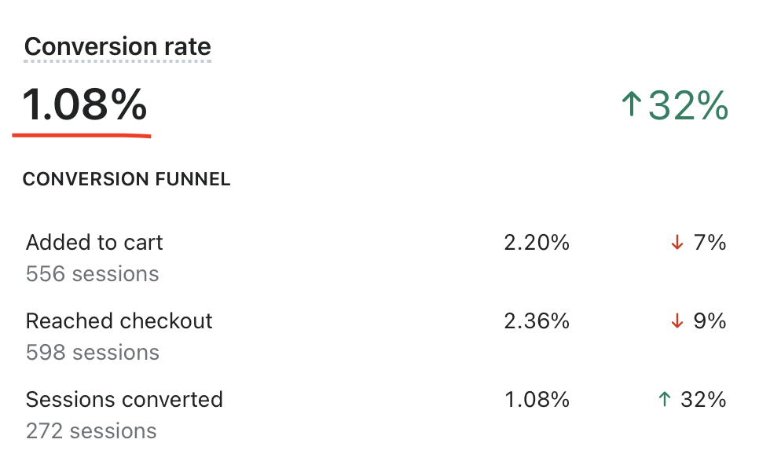Click the green up arrow beside the large 32%
The height and width of the screenshot is (476, 759).
pos(631,104)
